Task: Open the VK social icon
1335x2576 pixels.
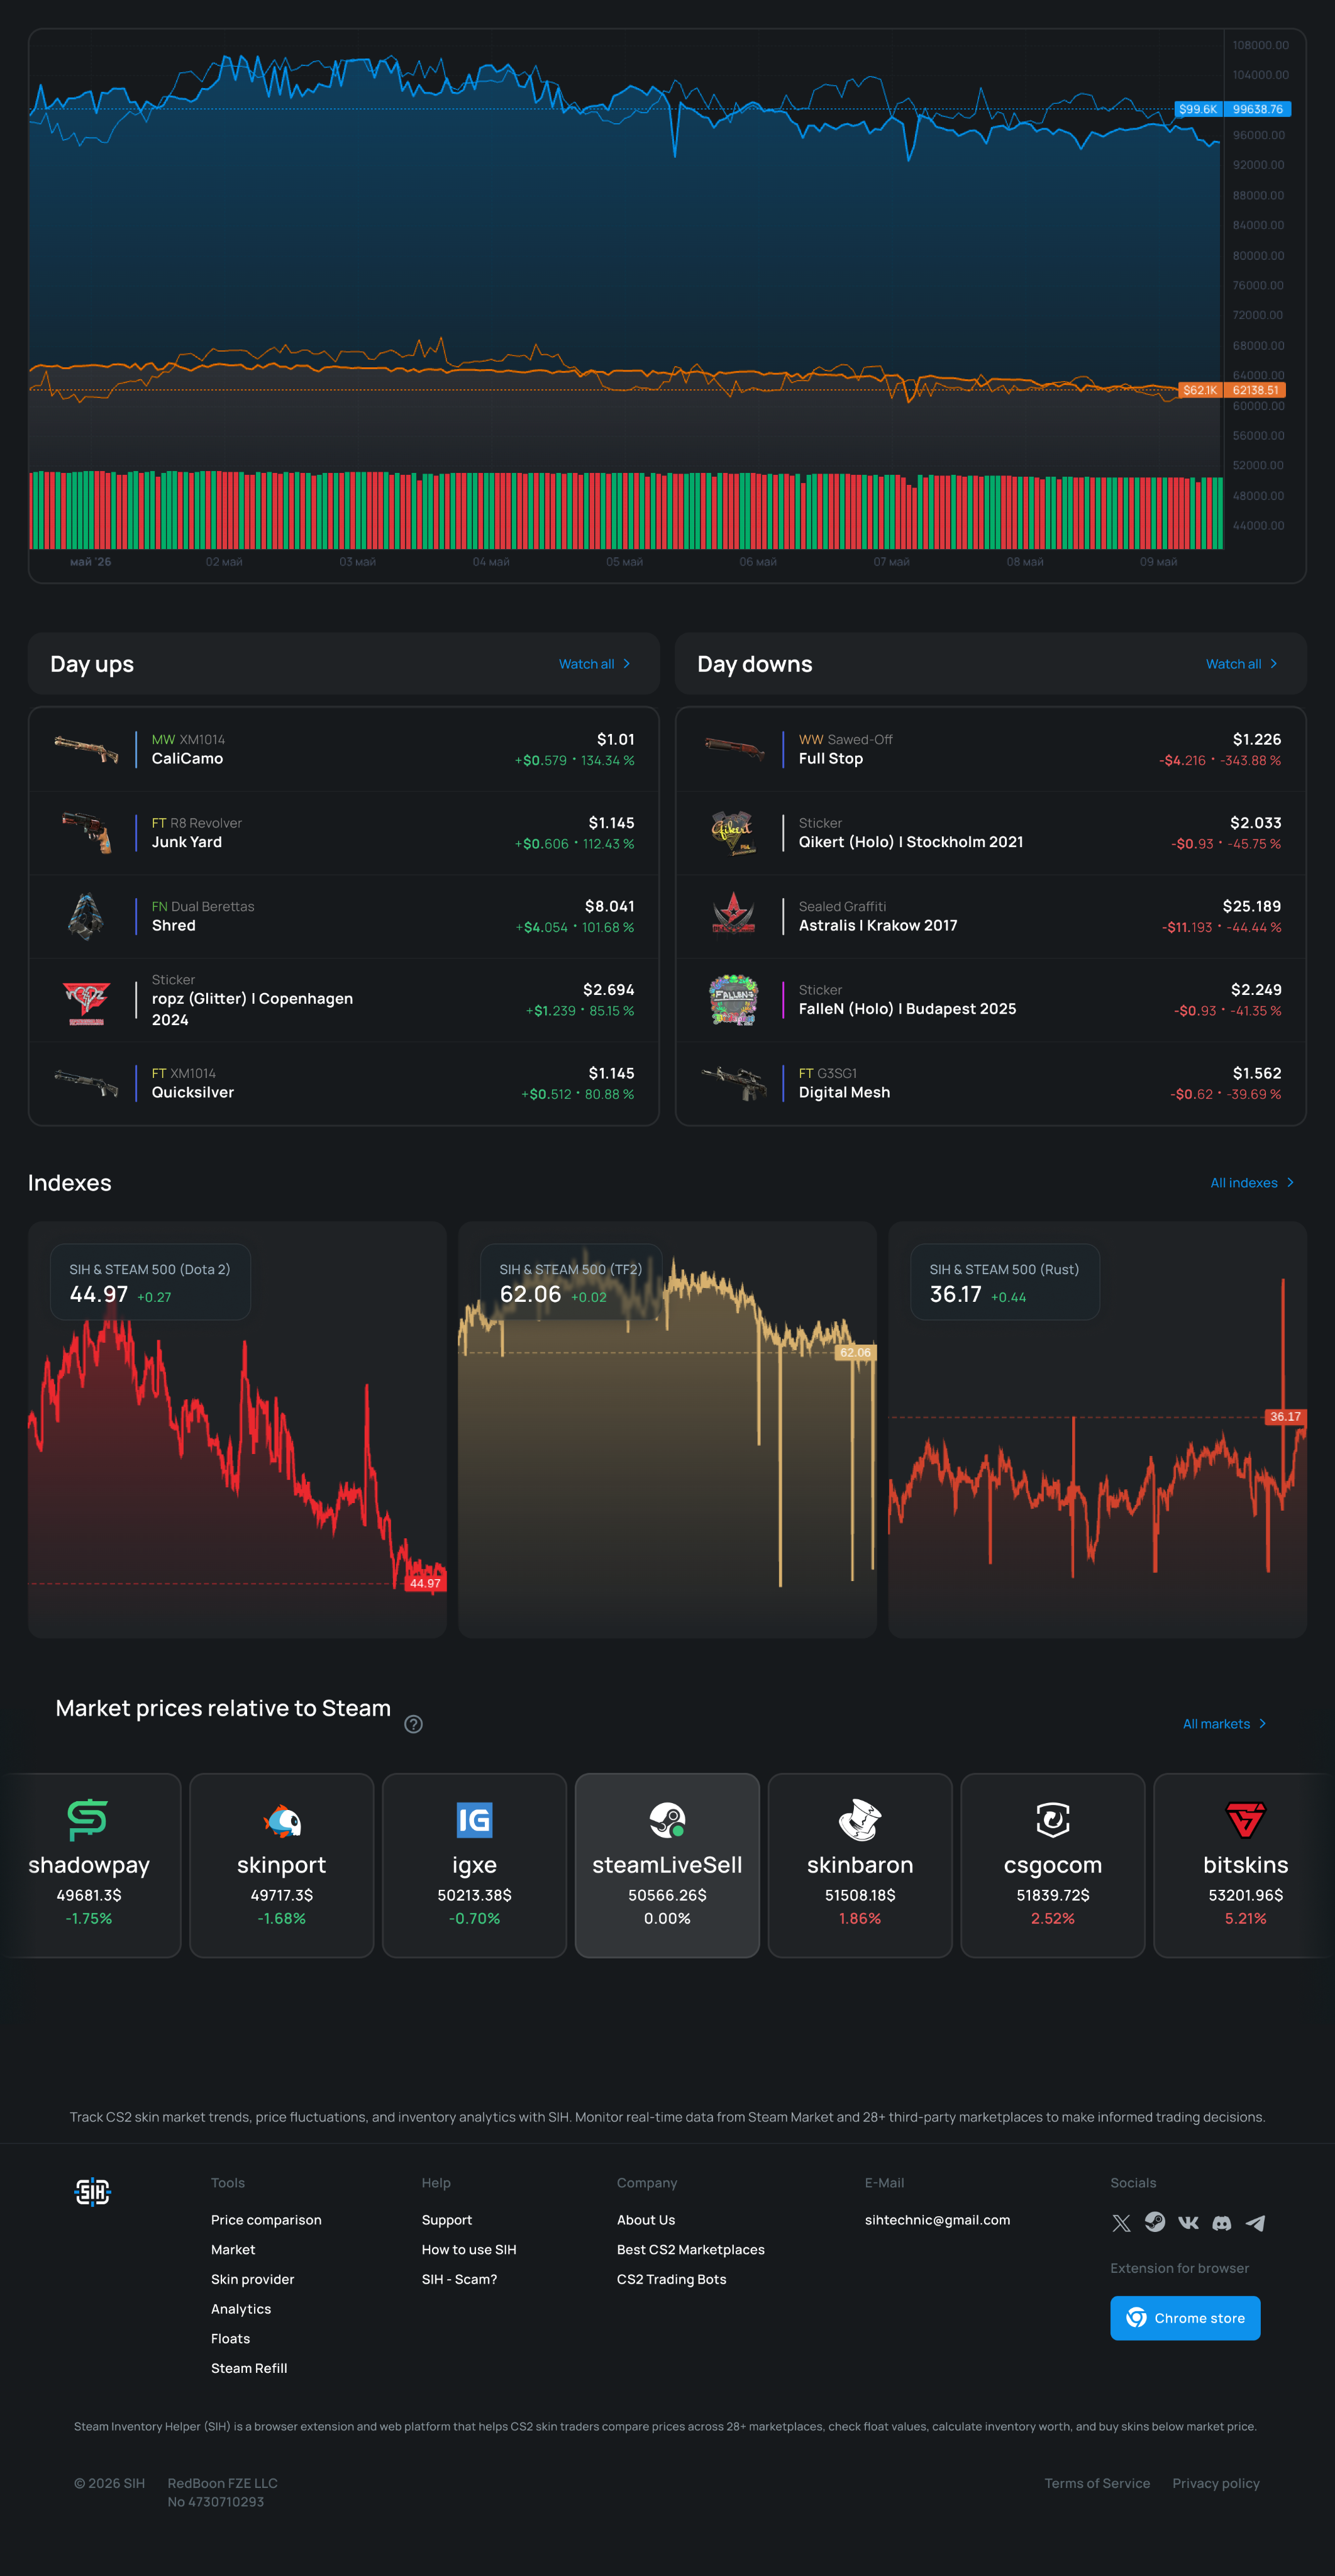Action: pyautogui.click(x=1188, y=2222)
